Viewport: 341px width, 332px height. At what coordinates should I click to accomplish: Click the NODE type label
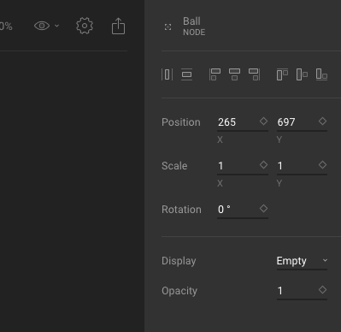[194, 33]
